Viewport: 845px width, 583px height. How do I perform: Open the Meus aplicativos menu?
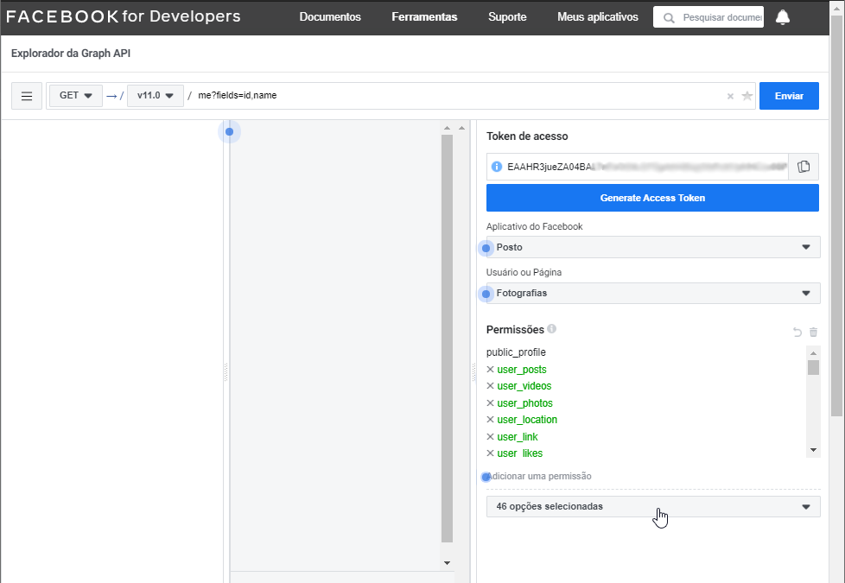[x=598, y=17]
